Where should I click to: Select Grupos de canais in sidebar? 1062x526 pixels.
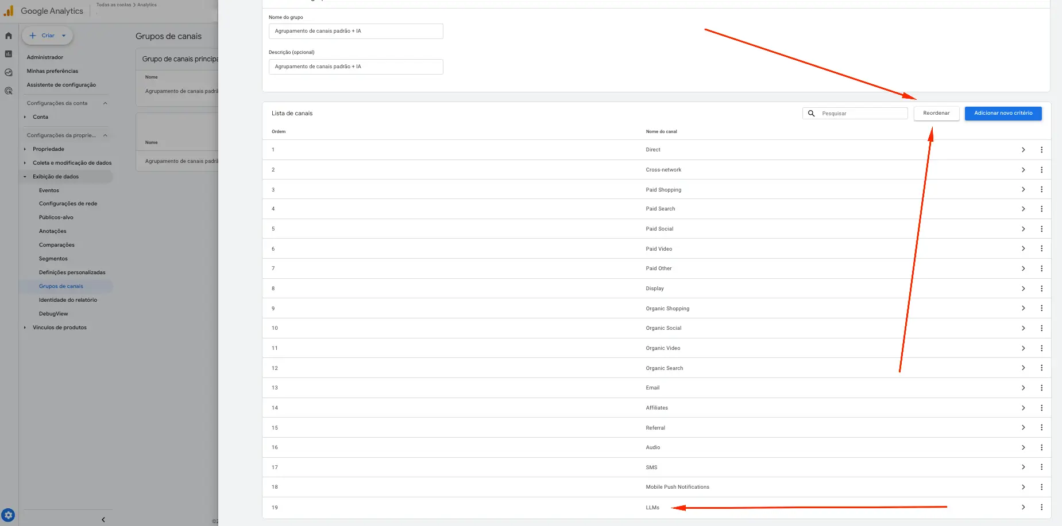click(x=61, y=286)
